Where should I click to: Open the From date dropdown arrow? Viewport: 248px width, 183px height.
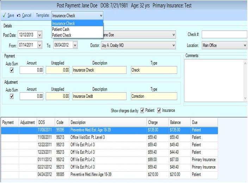pyautogui.click(x=40, y=45)
